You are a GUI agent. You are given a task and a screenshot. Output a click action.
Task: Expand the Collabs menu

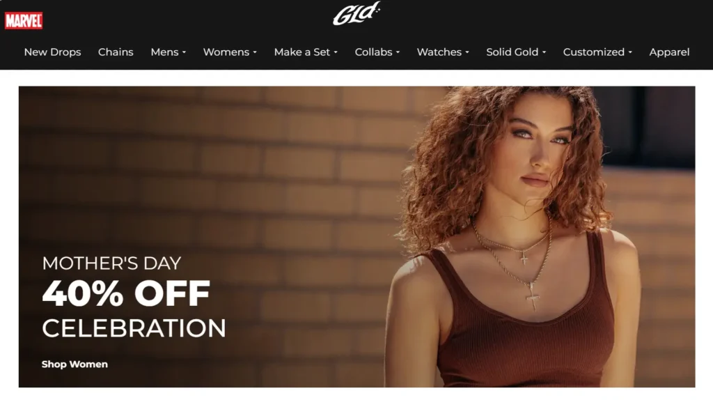pos(377,52)
